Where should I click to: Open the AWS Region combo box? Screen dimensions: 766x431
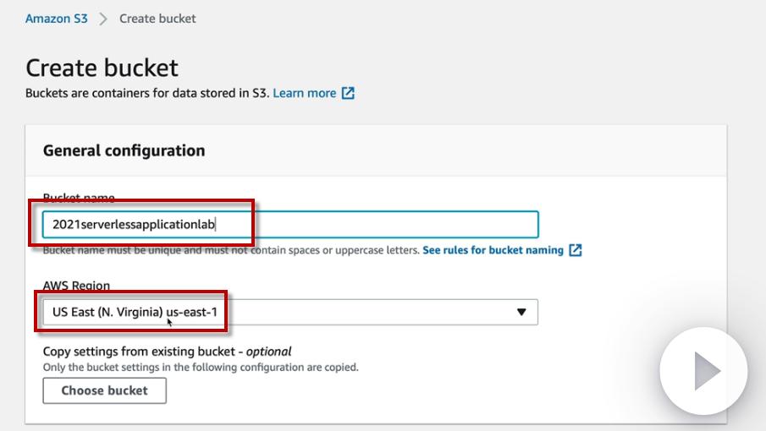289,312
